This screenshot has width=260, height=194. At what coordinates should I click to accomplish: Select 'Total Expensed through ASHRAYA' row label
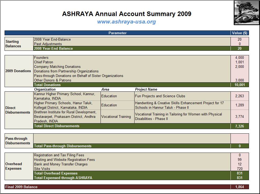(63, 178)
